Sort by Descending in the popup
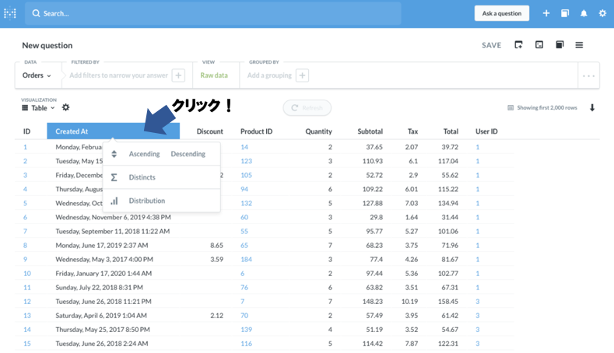 (188, 154)
